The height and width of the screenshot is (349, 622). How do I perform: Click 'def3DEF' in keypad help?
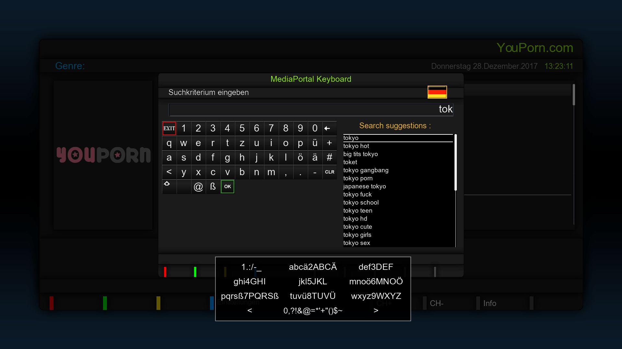376,267
